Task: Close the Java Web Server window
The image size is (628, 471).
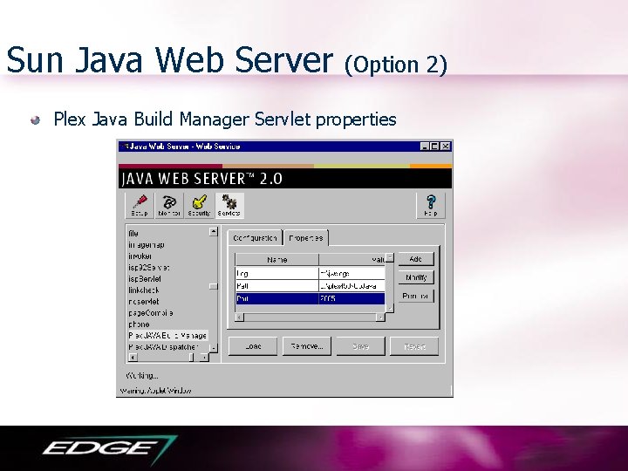Action: click(446, 147)
